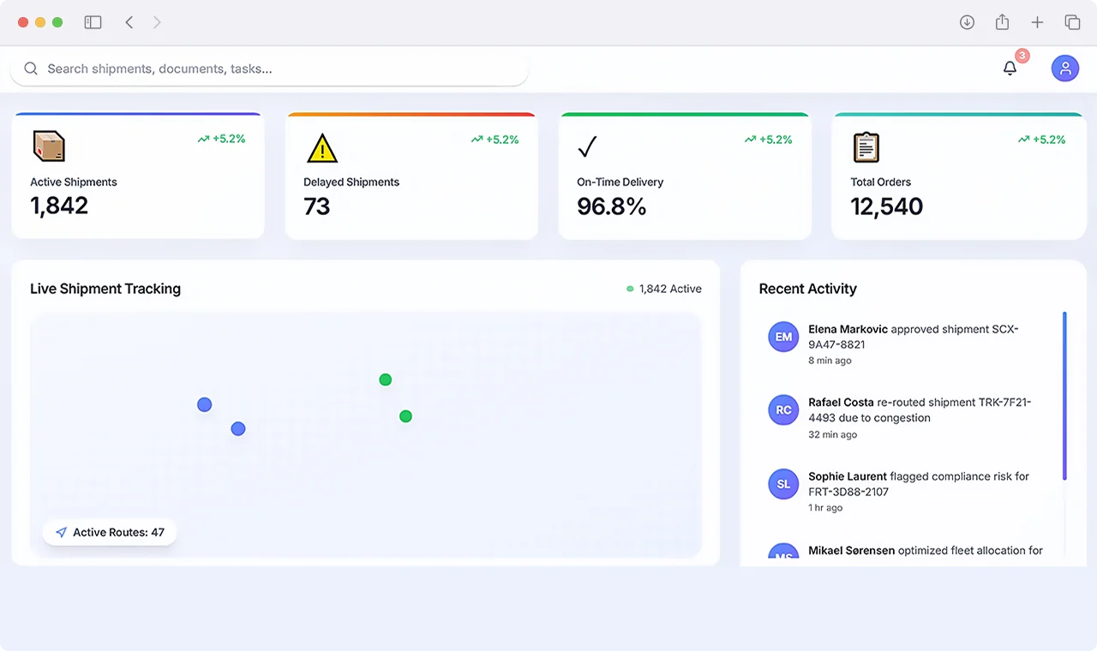This screenshot has width=1097, height=651.
Task: Click the Delayed Shipments 73 value
Action: [x=317, y=206]
